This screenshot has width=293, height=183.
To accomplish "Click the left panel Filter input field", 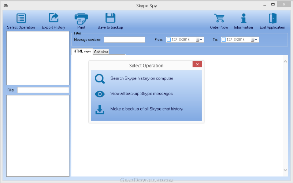I will pos(43,90).
